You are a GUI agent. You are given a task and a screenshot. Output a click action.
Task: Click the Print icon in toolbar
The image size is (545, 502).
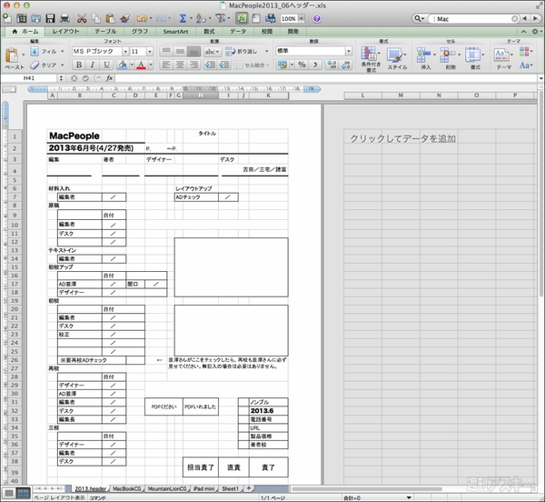click(x=64, y=18)
